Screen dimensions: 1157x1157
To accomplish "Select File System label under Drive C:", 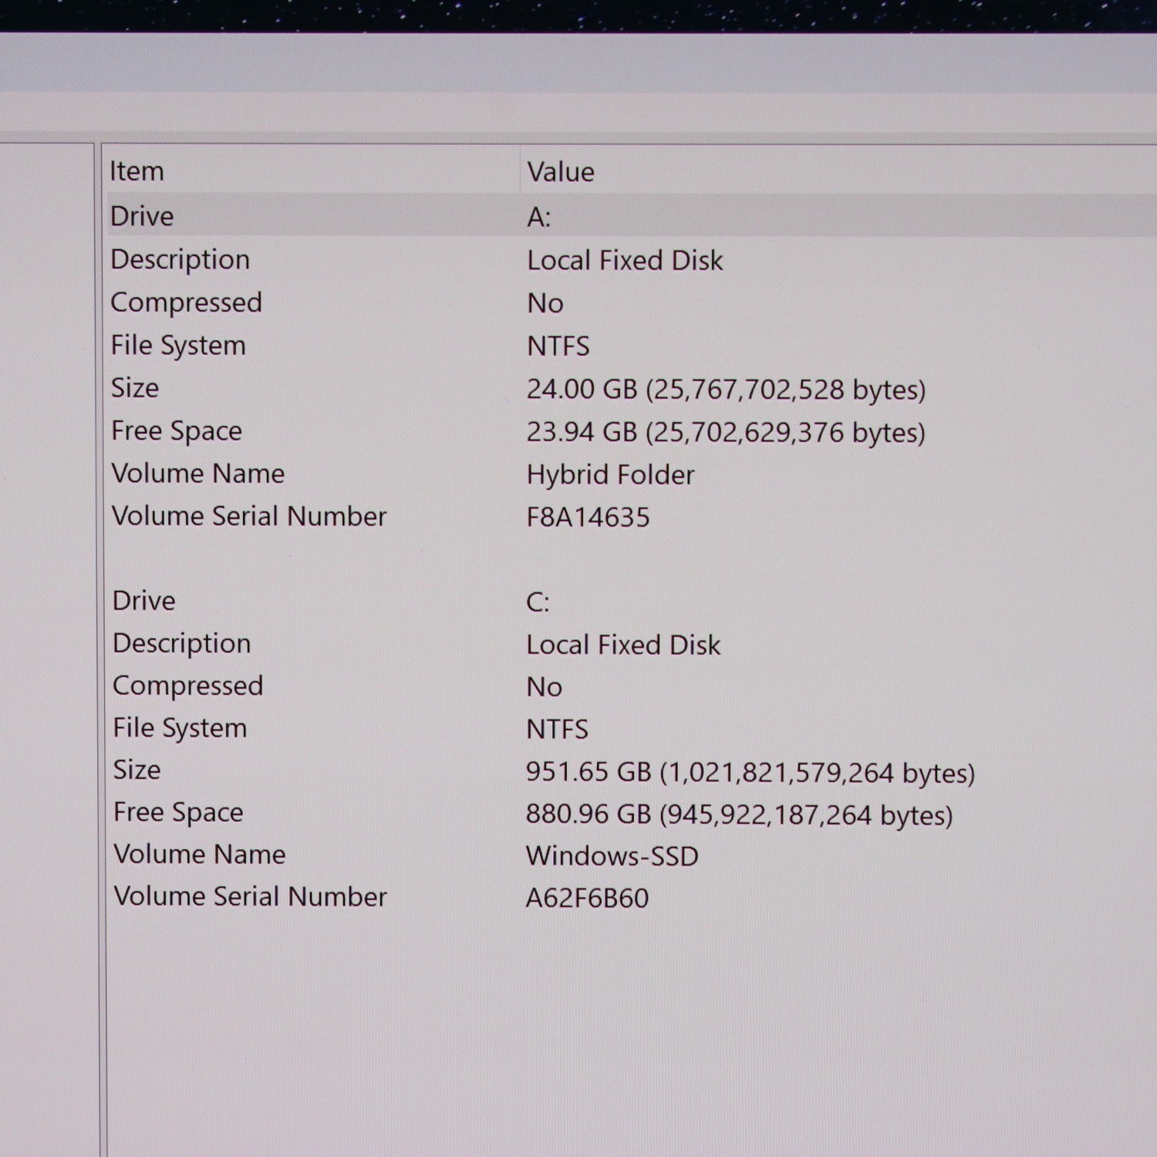I will point(180,728).
